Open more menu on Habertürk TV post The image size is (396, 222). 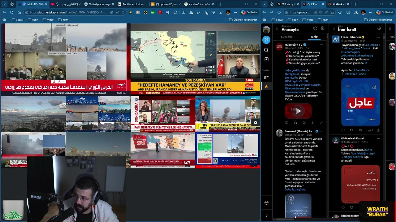322,45
